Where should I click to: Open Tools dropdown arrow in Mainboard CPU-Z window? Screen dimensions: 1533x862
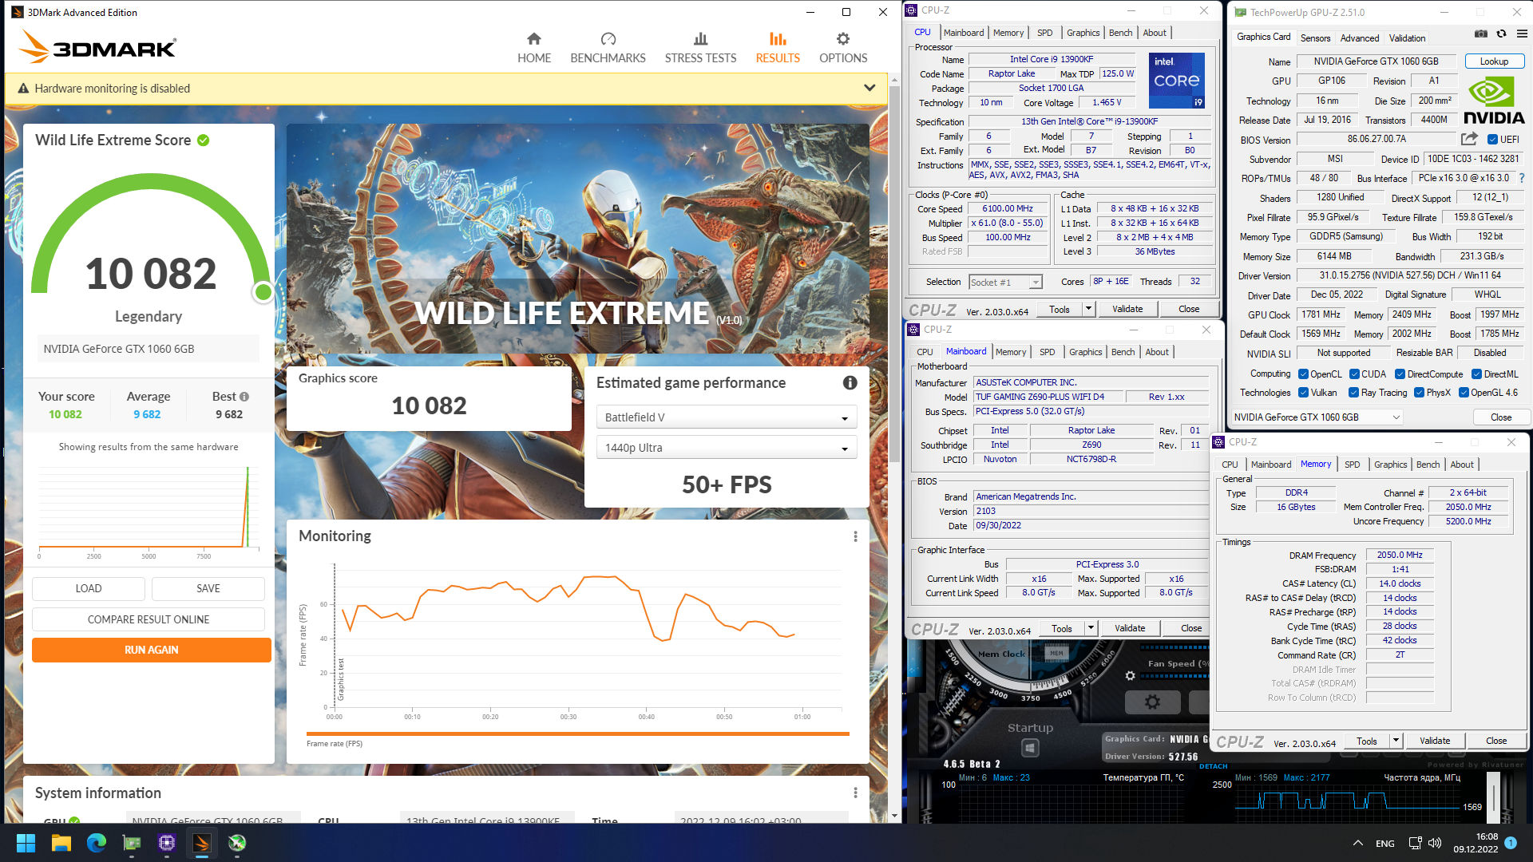[1090, 628]
